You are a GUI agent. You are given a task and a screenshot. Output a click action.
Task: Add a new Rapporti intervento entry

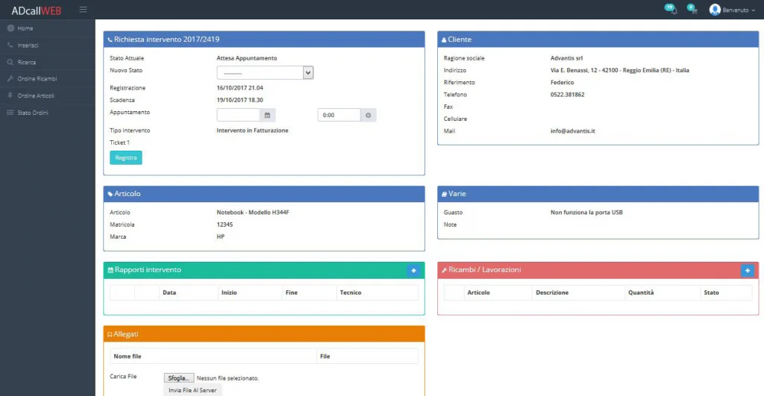(x=413, y=271)
